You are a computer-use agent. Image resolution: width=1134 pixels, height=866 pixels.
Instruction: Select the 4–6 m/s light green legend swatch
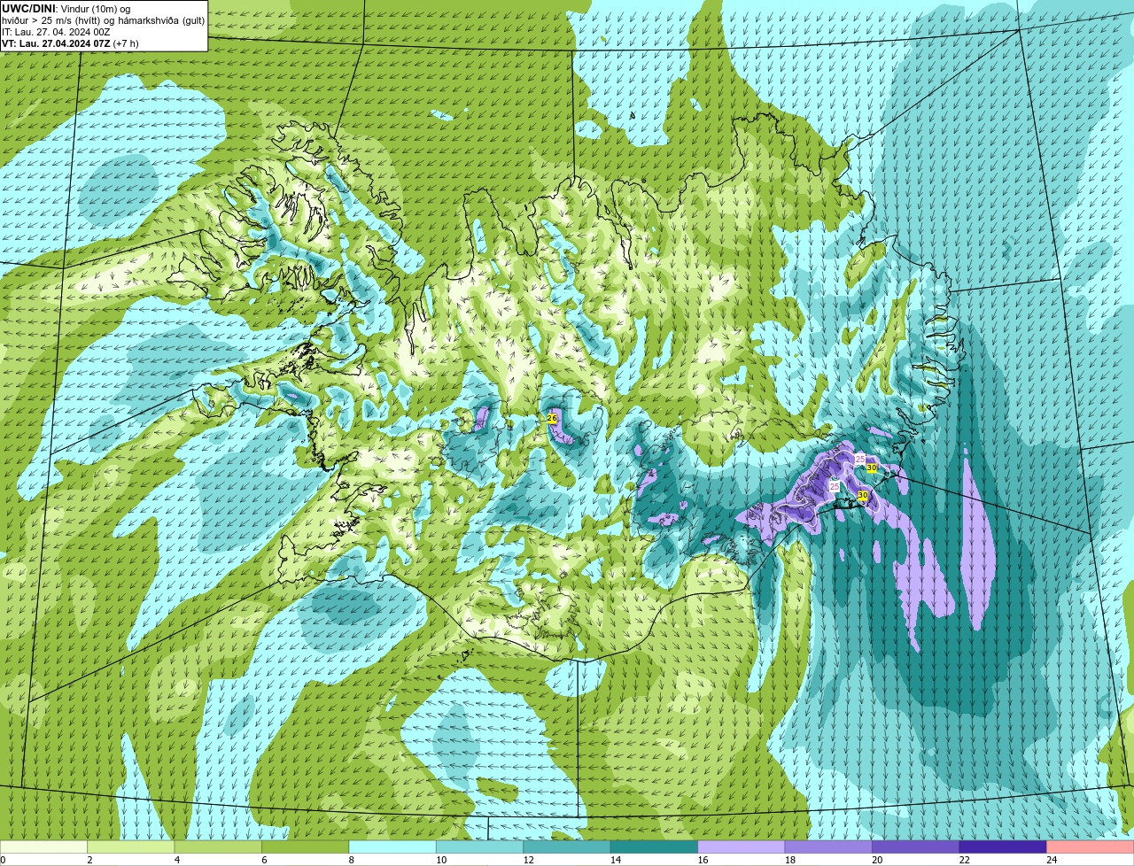(218, 847)
